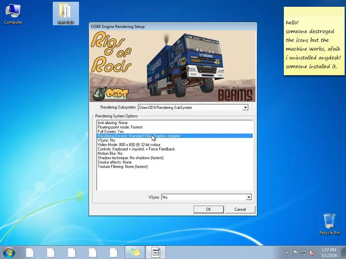Show hidden system tray icons

[x=287, y=253]
